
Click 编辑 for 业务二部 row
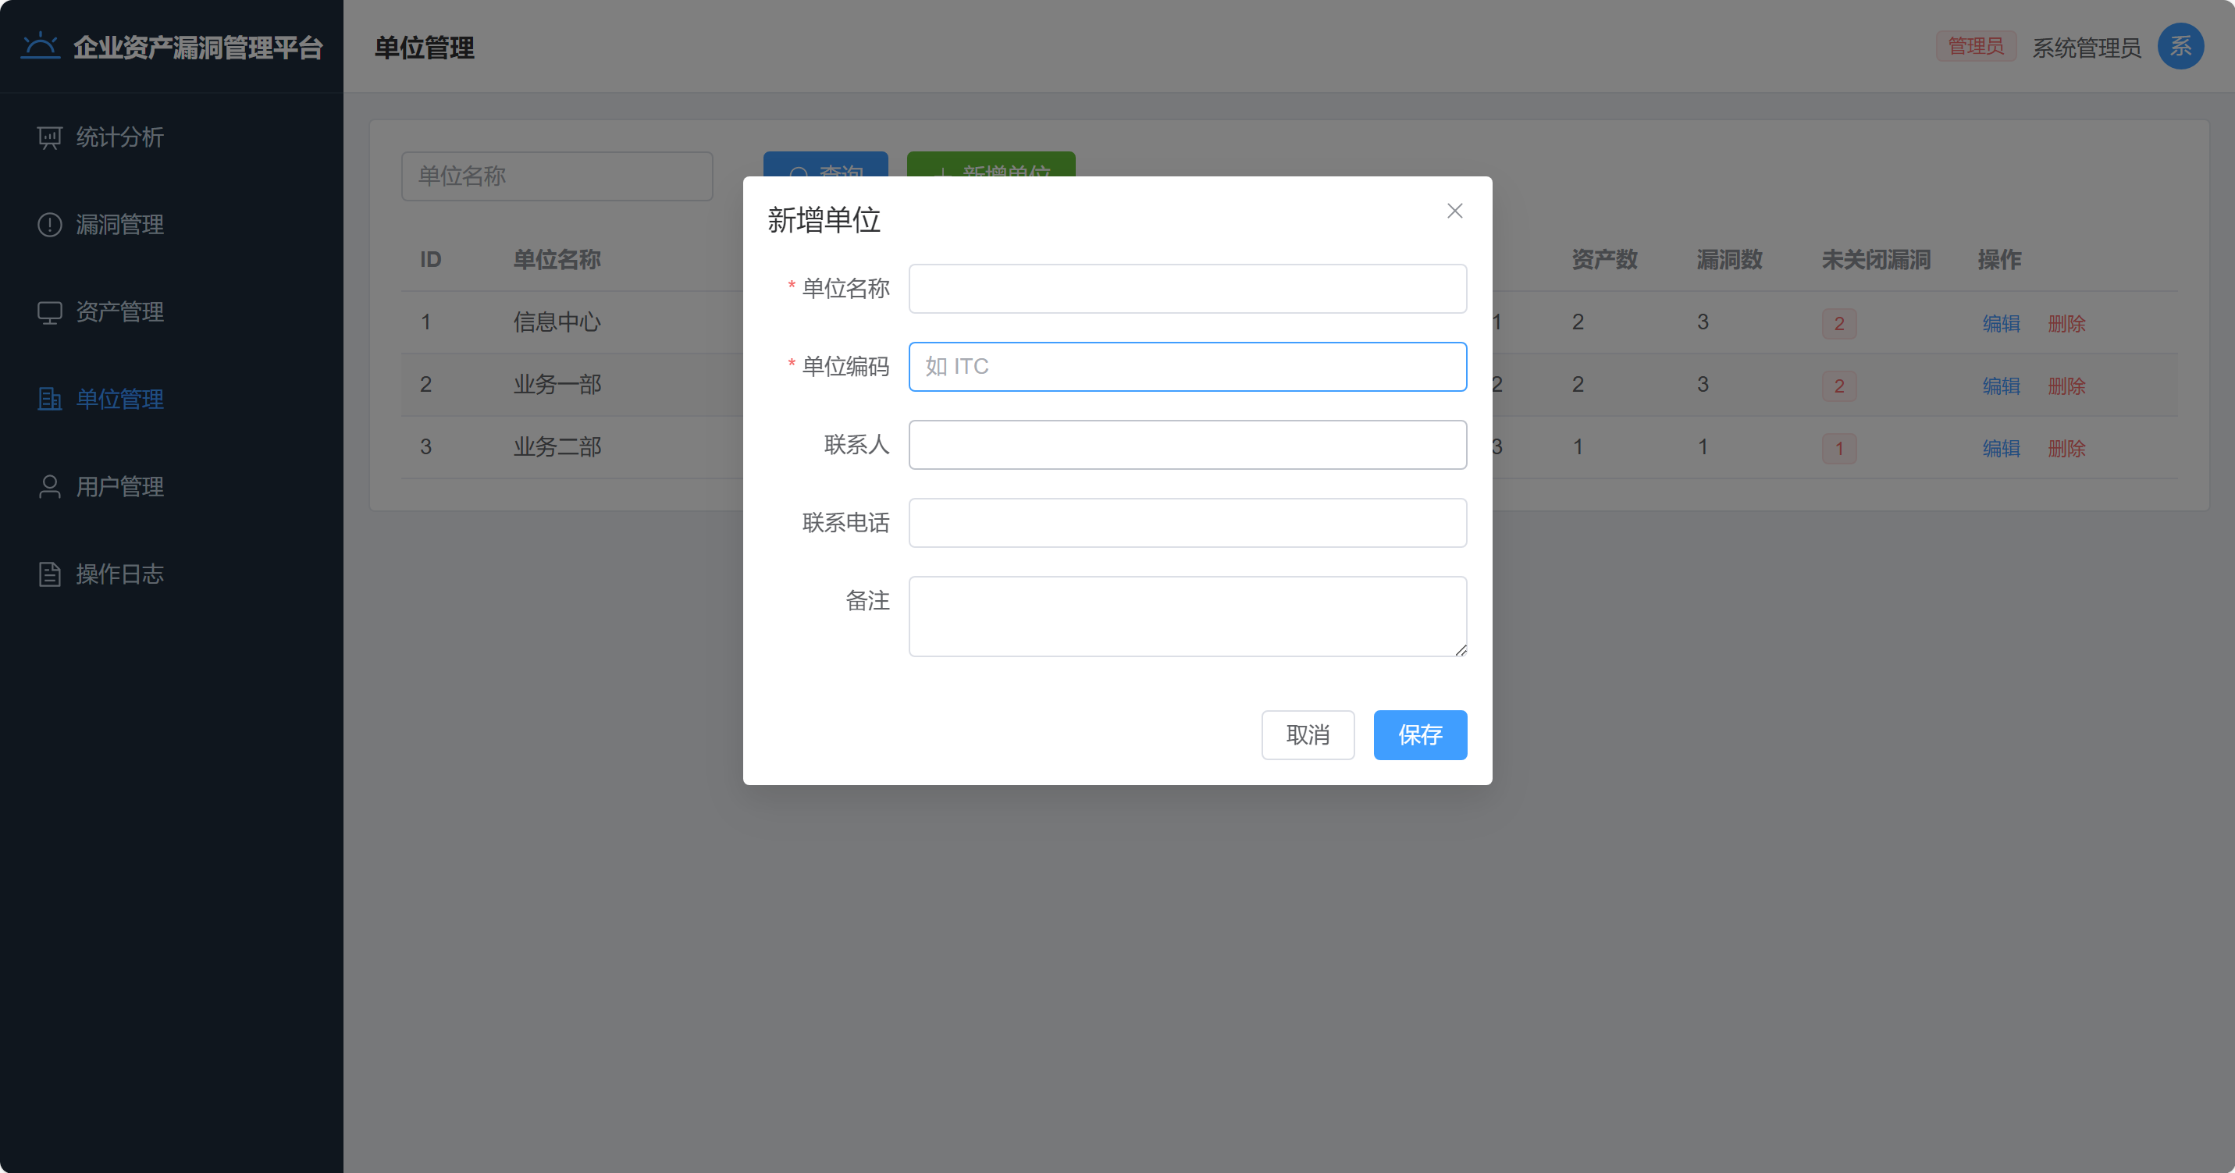(2001, 449)
